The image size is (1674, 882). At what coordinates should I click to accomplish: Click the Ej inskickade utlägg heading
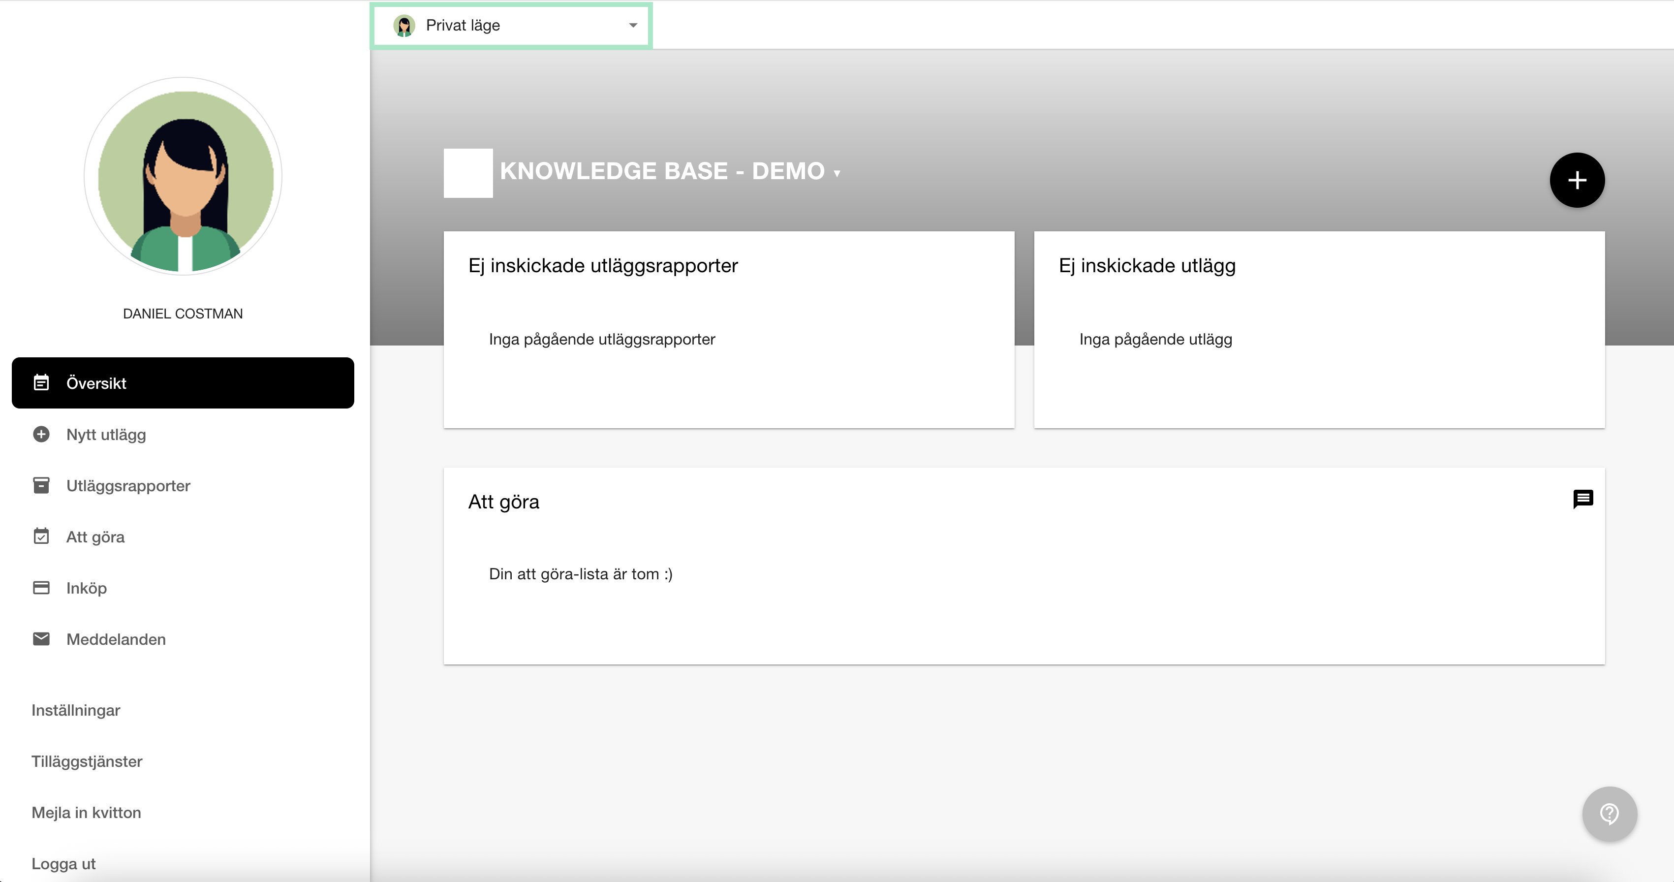1147,265
